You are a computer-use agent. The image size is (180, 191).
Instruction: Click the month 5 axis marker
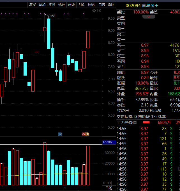(x=65, y=188)
